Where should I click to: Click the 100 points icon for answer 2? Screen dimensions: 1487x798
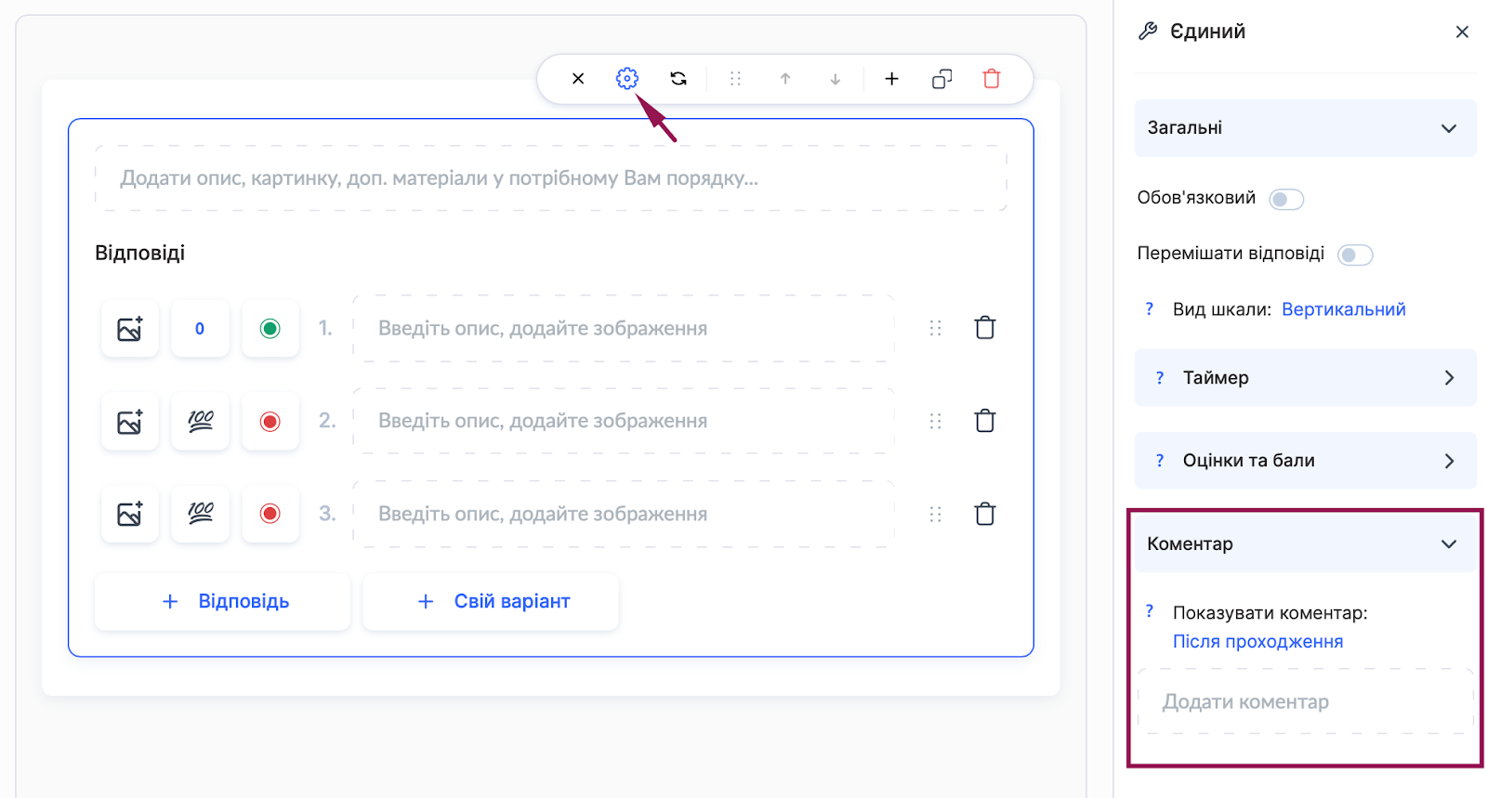click(200, 422)
